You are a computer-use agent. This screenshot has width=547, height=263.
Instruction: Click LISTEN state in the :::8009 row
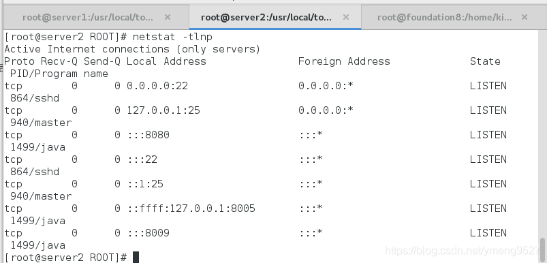click(x=488, y=233)
